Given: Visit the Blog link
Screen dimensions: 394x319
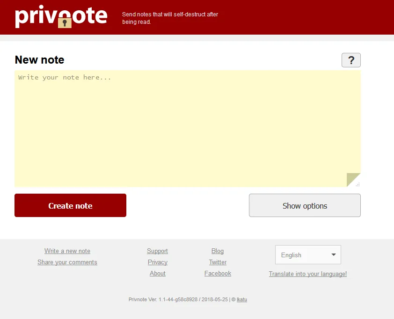Looking at the screenshot, I should click(218, 251).
